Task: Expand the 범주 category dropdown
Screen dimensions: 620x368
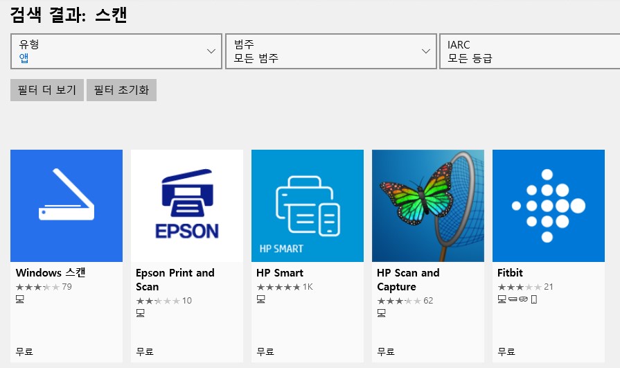Action: (331, 51)
